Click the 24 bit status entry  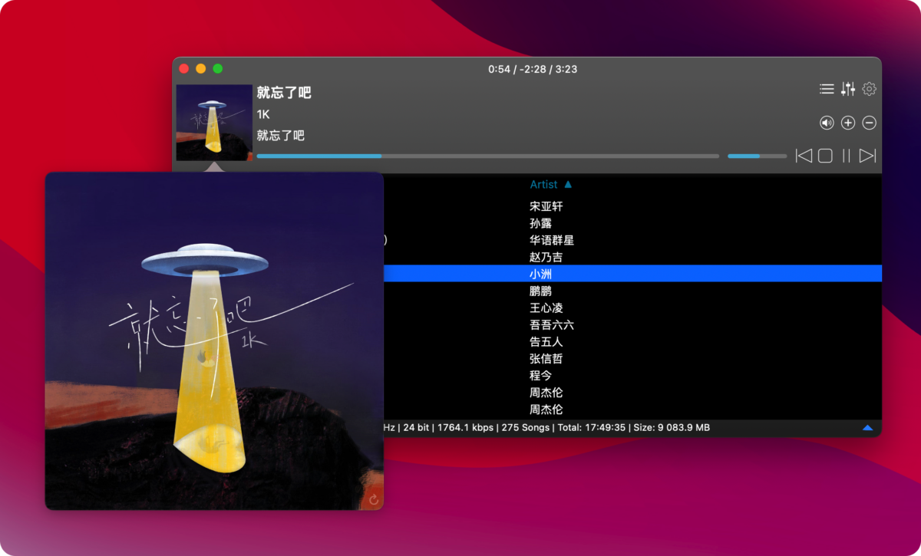point(417,427)
